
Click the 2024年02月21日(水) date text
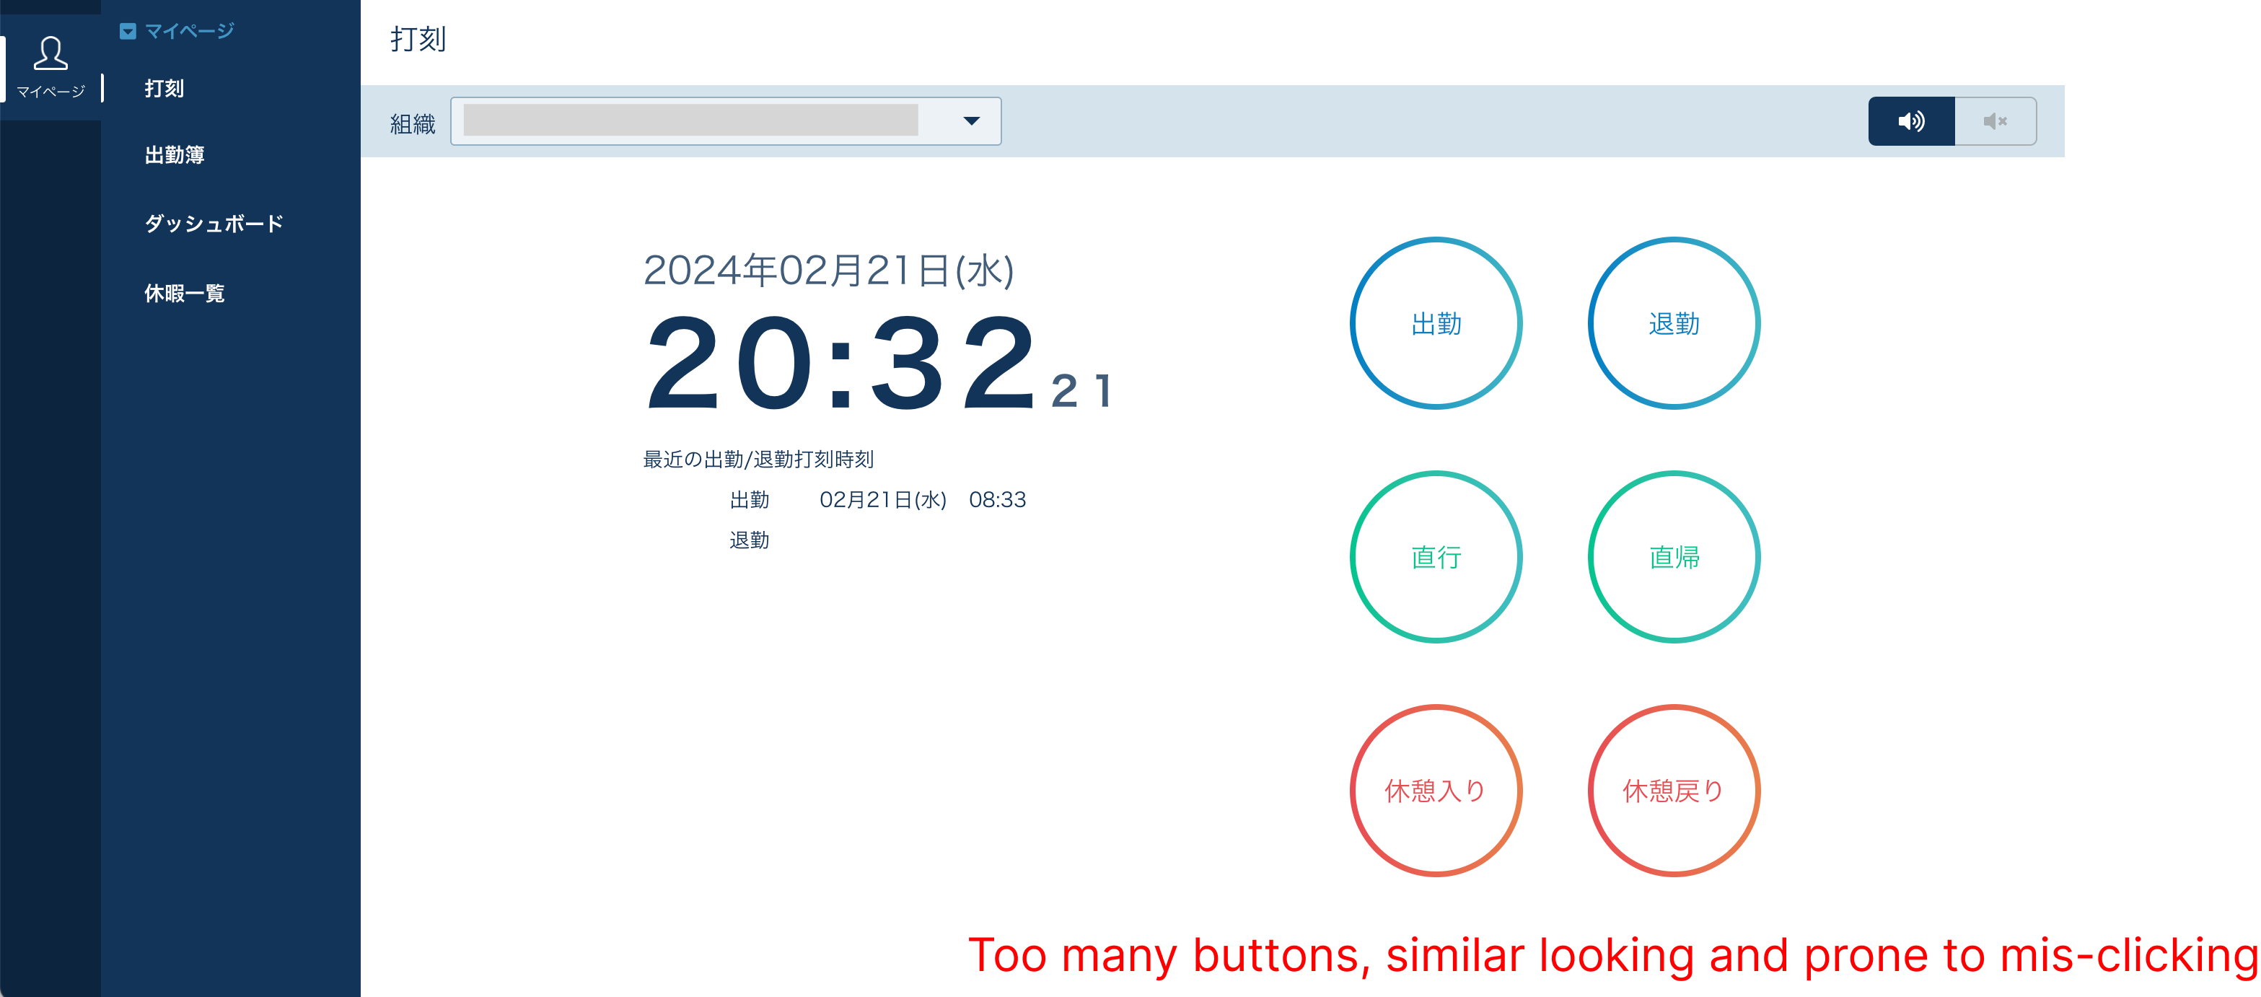click(828, 271)
